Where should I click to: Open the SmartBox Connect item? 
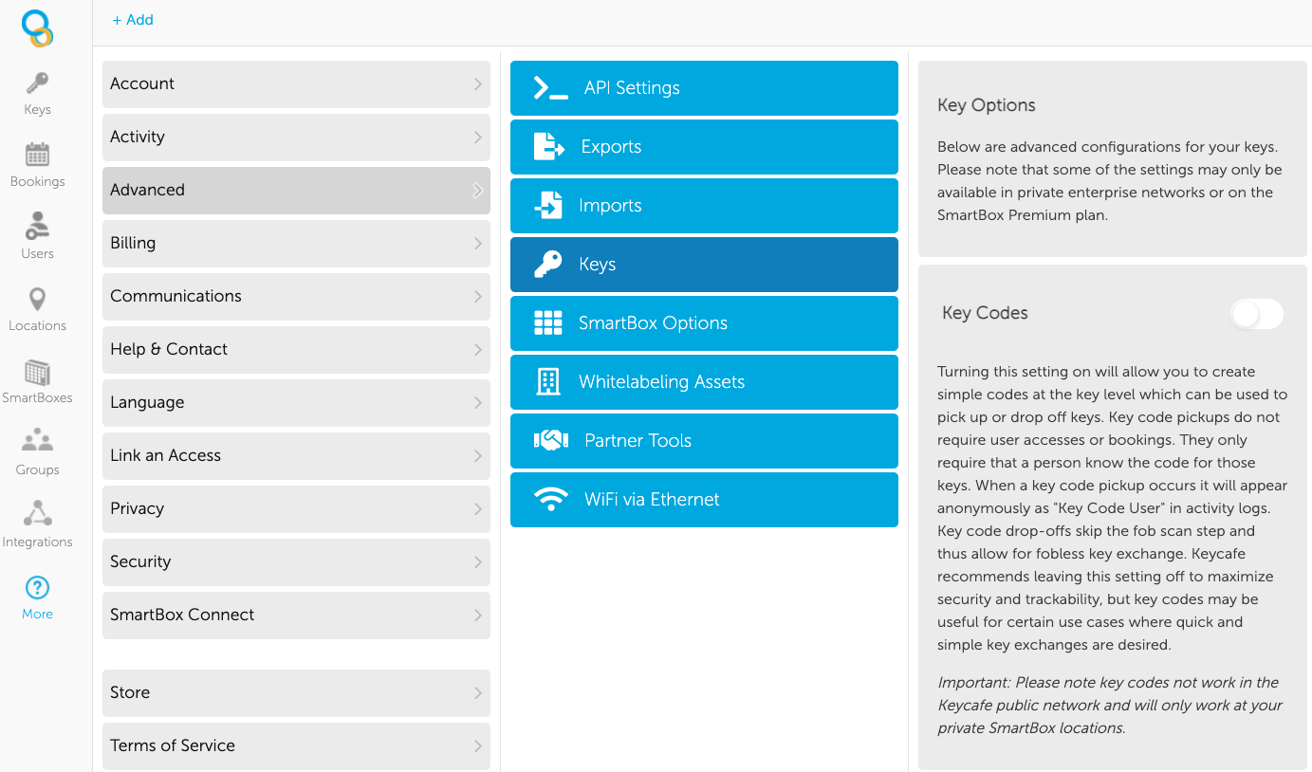pyautogui.click(x=296, y=616)
